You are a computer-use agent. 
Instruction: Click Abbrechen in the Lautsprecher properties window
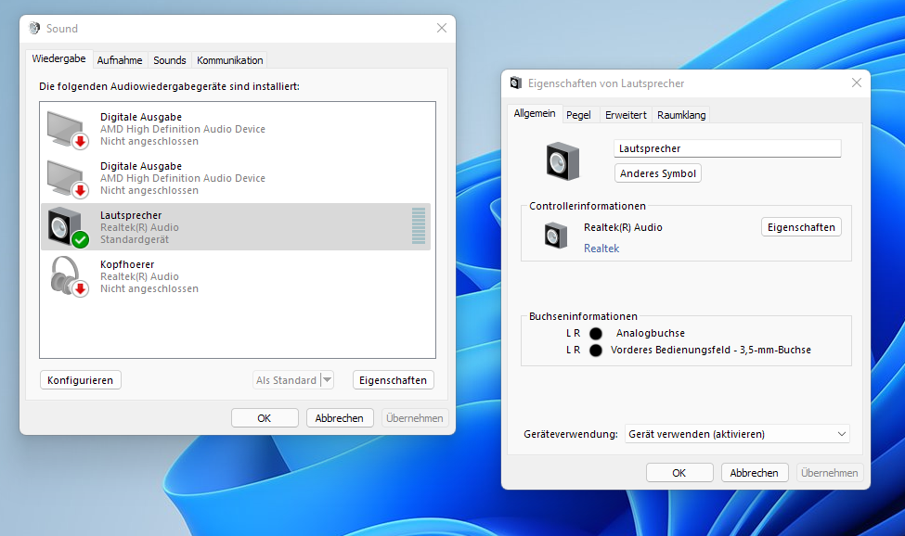coord(755,473)
